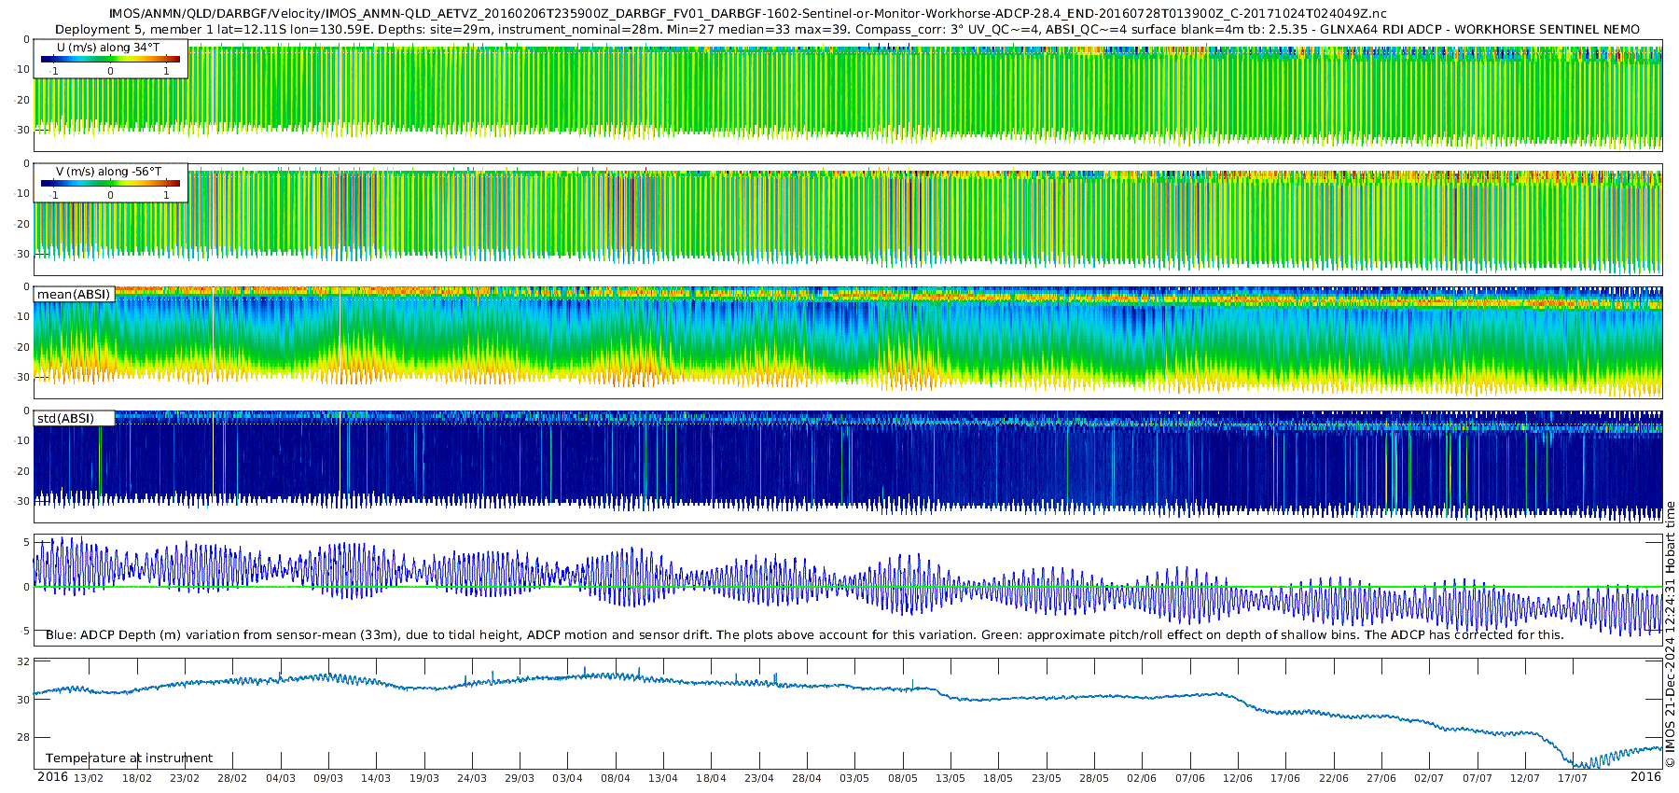
Task: Click the '28/05' date tick label
Action: (x=1094, y=778)
